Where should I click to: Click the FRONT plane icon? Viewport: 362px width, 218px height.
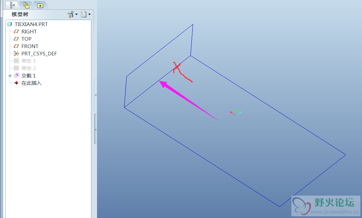[16, 46]
